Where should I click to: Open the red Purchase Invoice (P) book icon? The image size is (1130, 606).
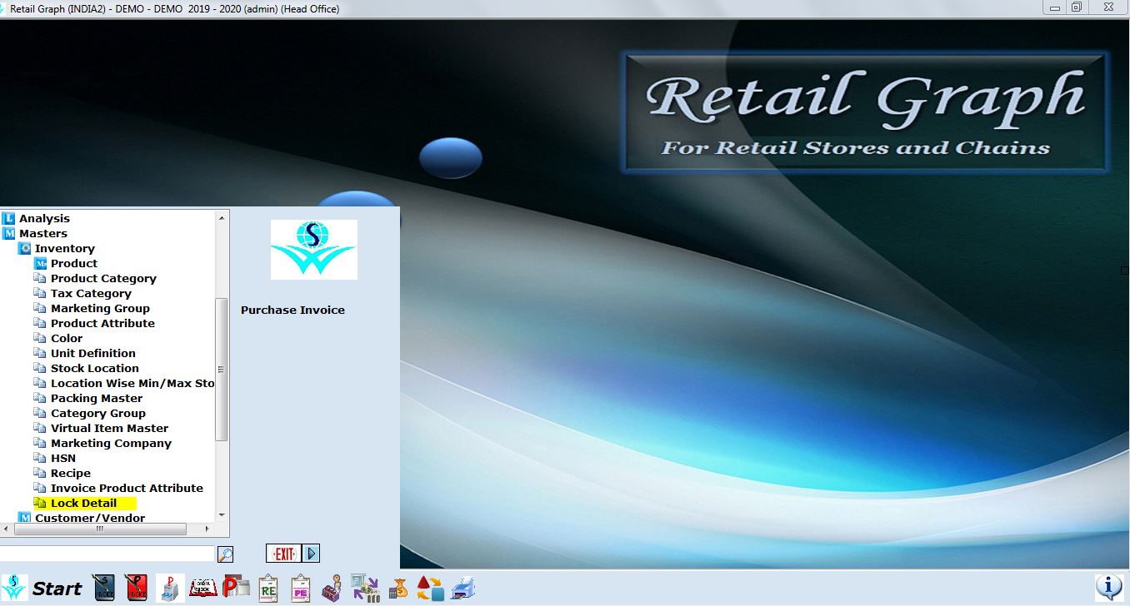point(136,588)
